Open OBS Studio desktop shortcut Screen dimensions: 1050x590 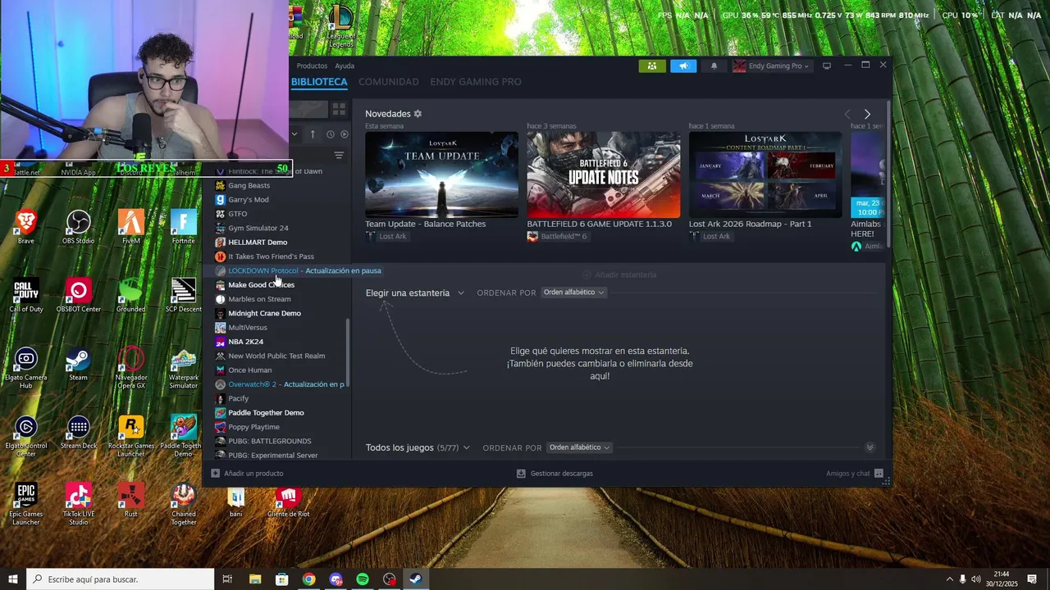(x=78, y=227)
